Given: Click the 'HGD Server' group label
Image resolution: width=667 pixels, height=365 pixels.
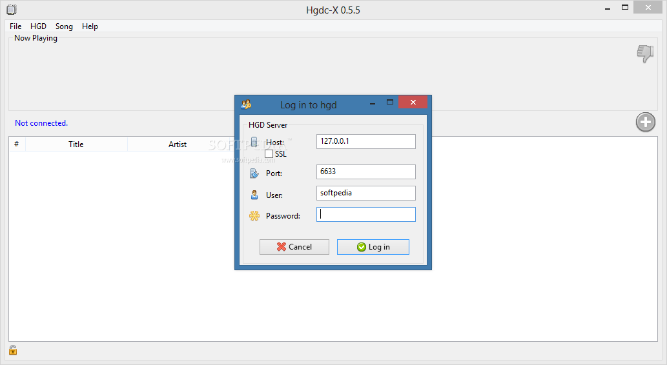Looking at the screenshot, I should [268, 125].
